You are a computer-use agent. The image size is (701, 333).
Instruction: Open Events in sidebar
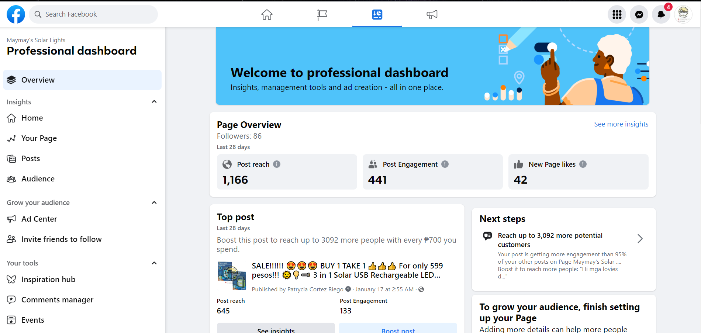click(82, 320)
